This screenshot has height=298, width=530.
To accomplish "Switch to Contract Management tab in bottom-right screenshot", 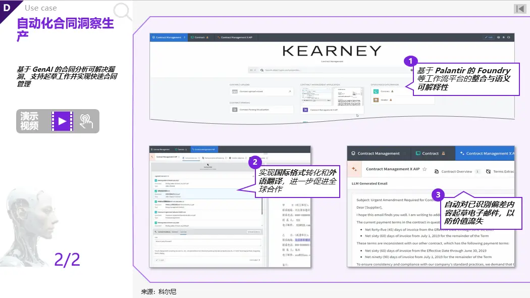I will pos(378,154).
